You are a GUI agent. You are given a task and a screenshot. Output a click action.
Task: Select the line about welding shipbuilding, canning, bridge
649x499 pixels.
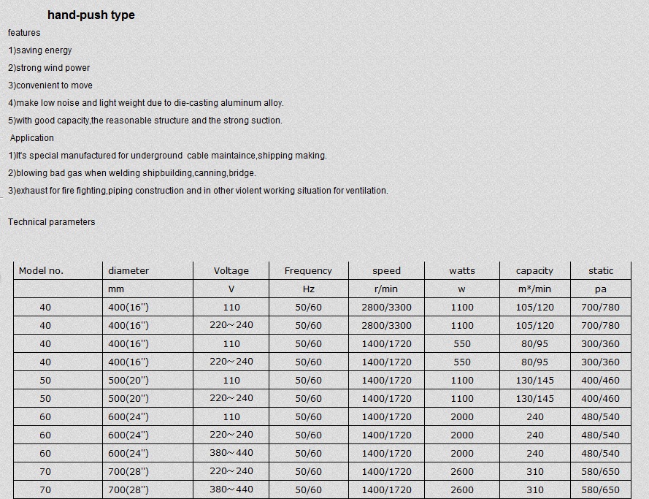(x=132, y=173)
